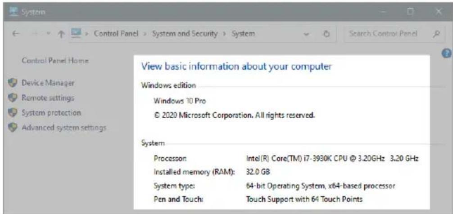Maximize the System window
Image resolution: width=453 pixels, height=214 pixels.
pyautogui.click(x=411, y=13)
